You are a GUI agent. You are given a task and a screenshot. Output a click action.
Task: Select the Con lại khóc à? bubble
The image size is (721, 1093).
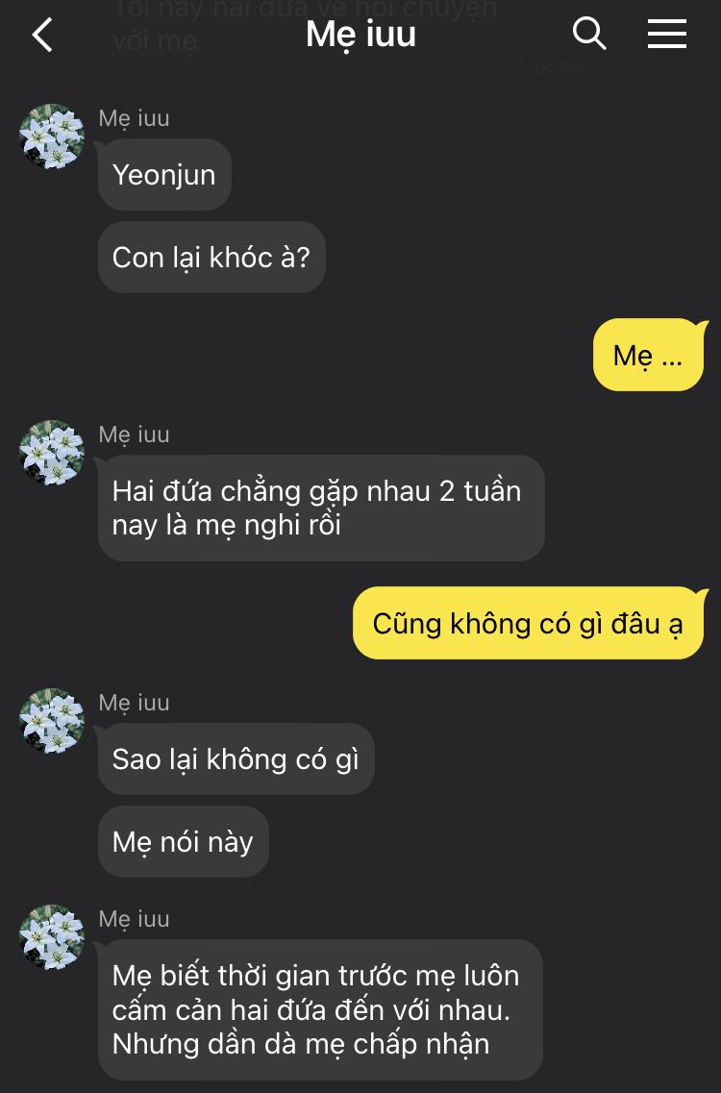tap(211, 258)
